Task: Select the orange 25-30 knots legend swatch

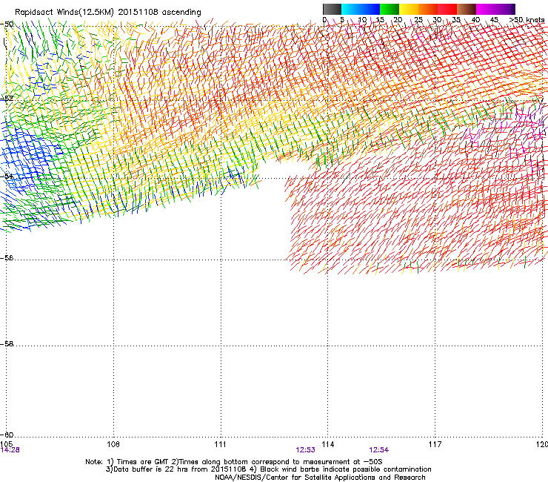Action: point(428,9)
